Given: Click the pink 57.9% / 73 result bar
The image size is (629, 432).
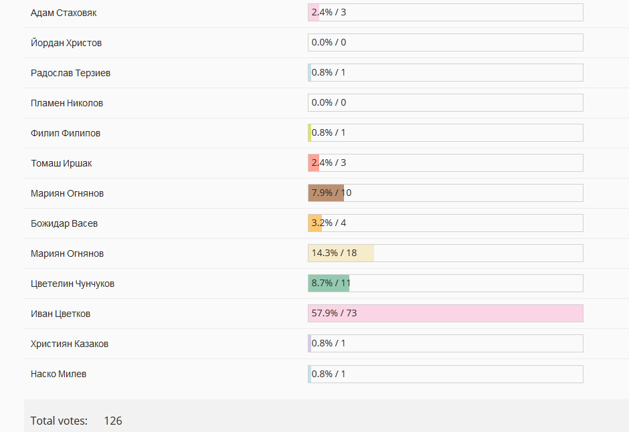Looking at the screenshot, I should pyautogui.click(x=445, y=314).
